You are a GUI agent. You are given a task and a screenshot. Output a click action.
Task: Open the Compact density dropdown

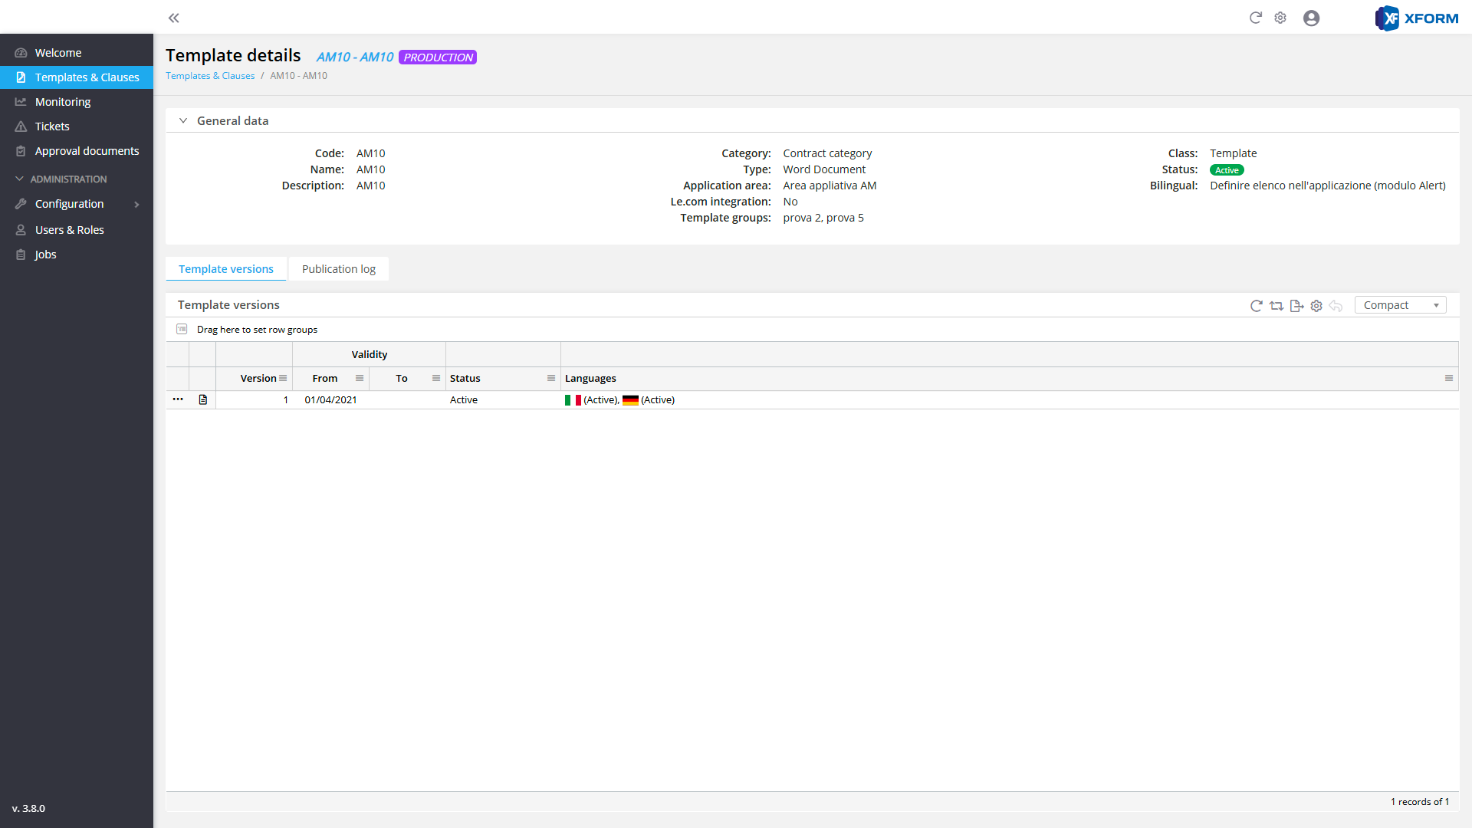(1400, 305)
